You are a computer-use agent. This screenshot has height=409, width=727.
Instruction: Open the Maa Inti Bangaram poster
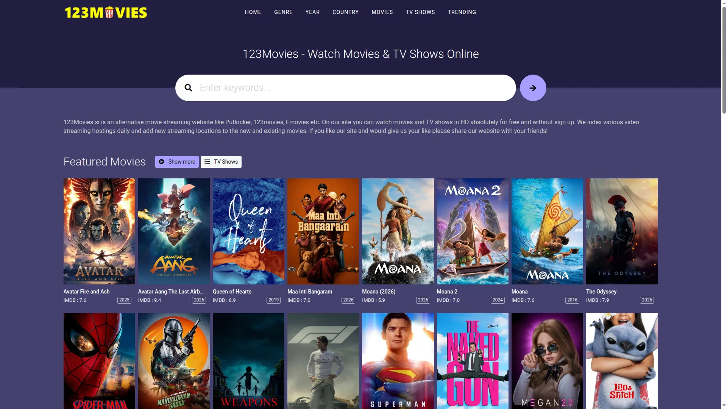click(x=323, y=231)
